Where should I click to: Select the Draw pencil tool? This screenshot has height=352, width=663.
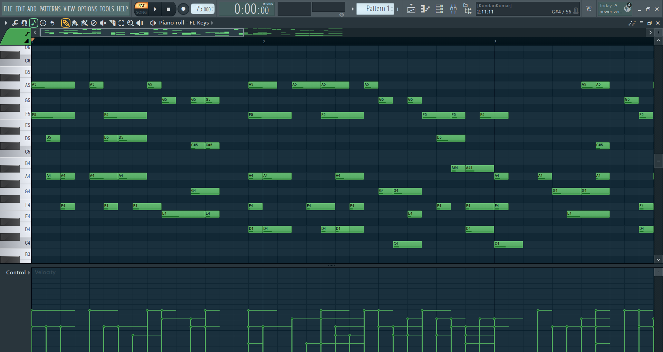65,23
